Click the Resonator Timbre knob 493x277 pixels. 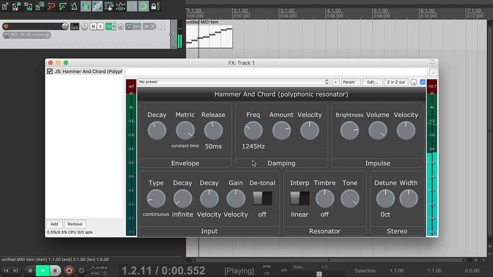(325, 199)
